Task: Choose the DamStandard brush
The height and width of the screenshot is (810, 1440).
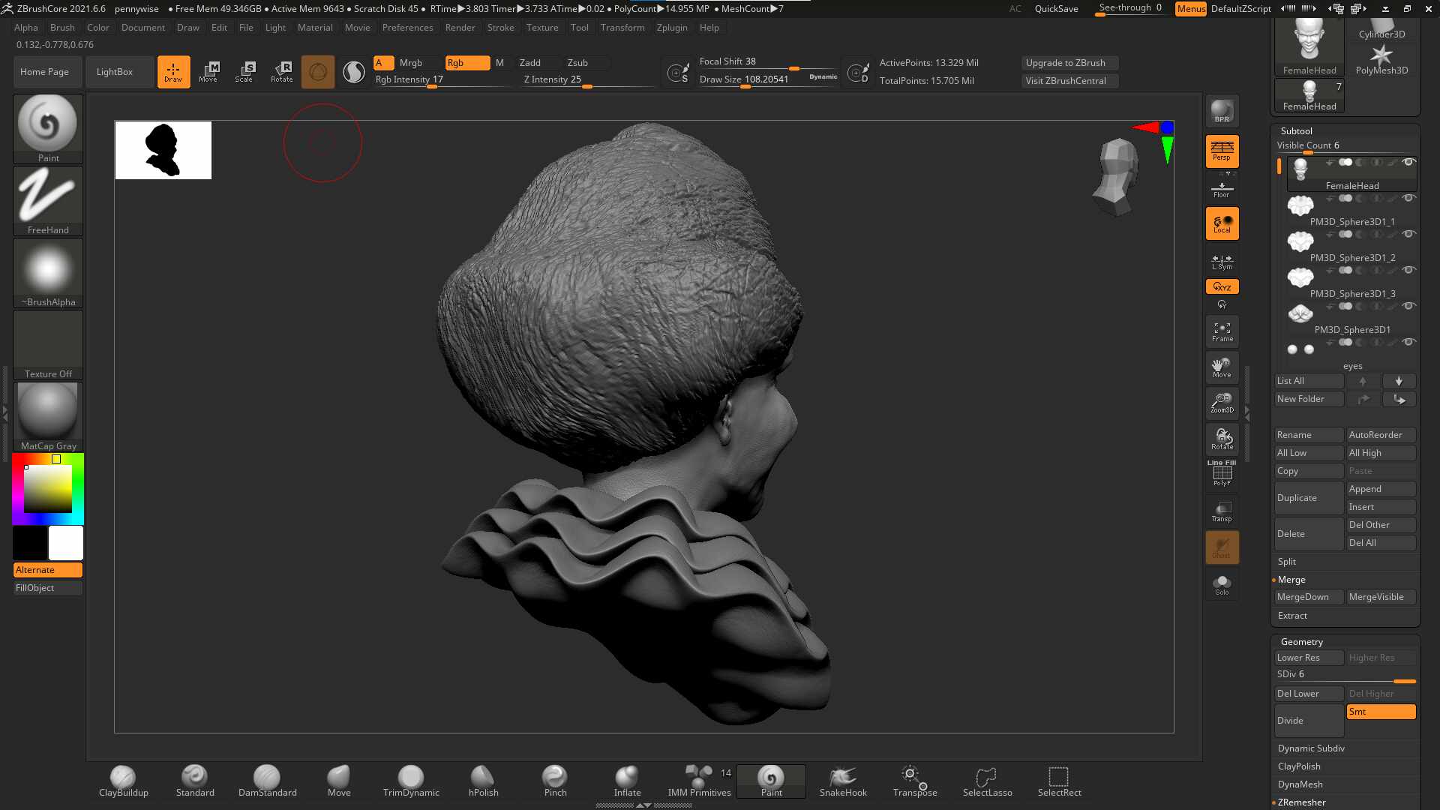Action: pos(267,781)
